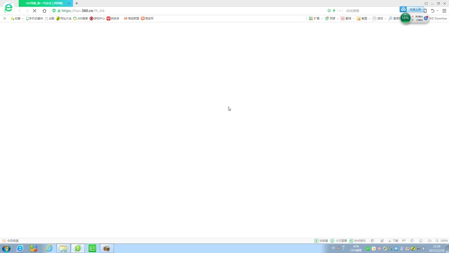This screenshot has width=449, height=253.
Task: Open the 截图 screenshot tool
Action: (x=362, y=19)
